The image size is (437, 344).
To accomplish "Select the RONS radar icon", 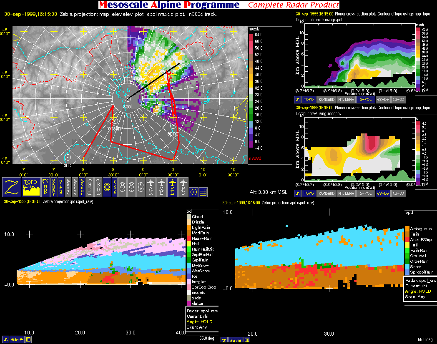I will click(x=68, y=187).
